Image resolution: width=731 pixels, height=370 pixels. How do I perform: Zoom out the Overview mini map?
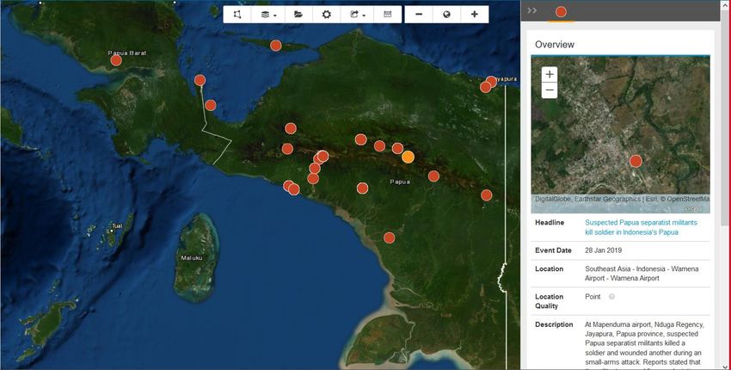pos(550,90)
